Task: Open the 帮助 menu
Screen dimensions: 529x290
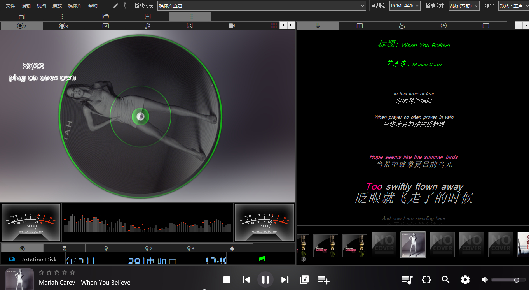Action: pyautogui.click(x=93, y=5)
